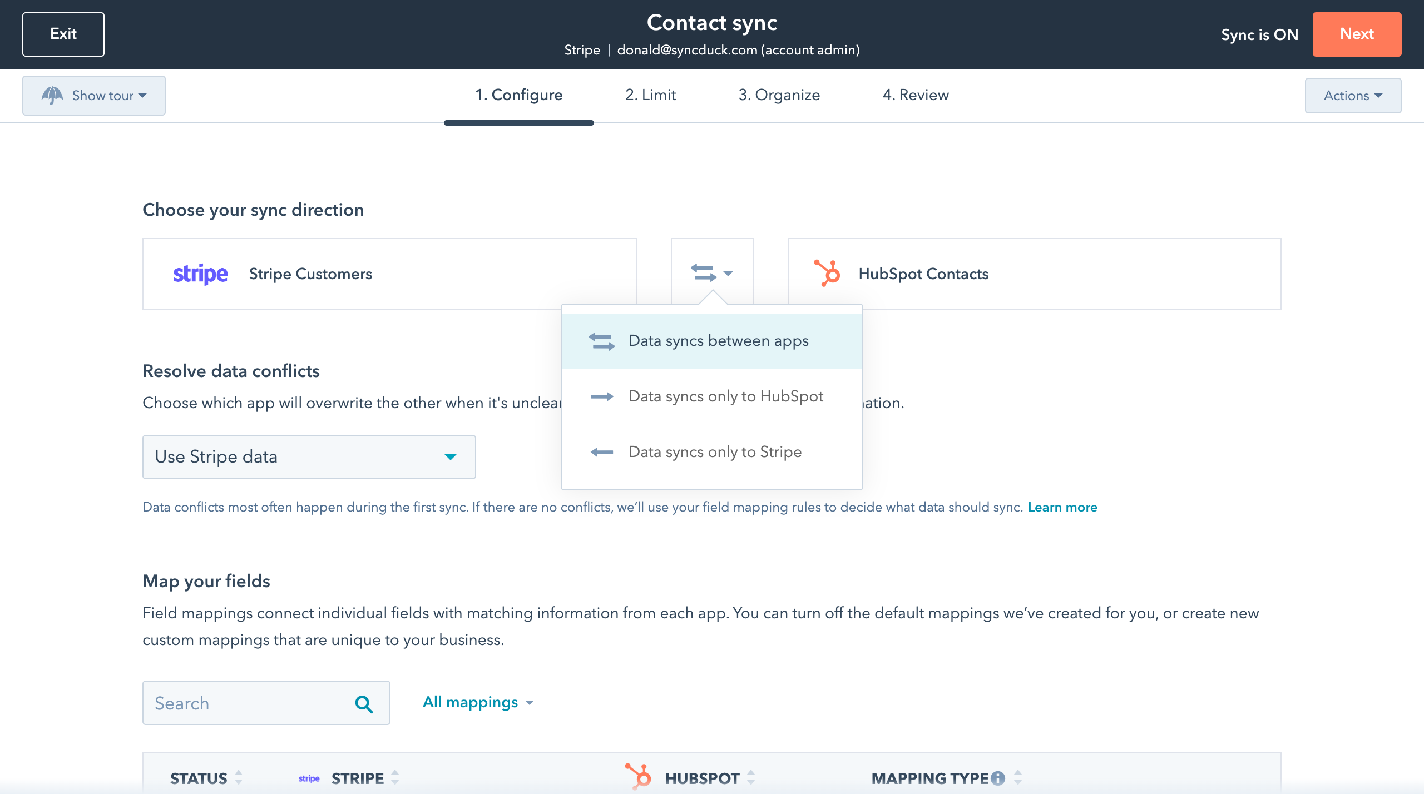Viewport: 1424px width, 794px height.
Task: Click the umbrella icon on Show tour
Action: (x=53, y=95)
